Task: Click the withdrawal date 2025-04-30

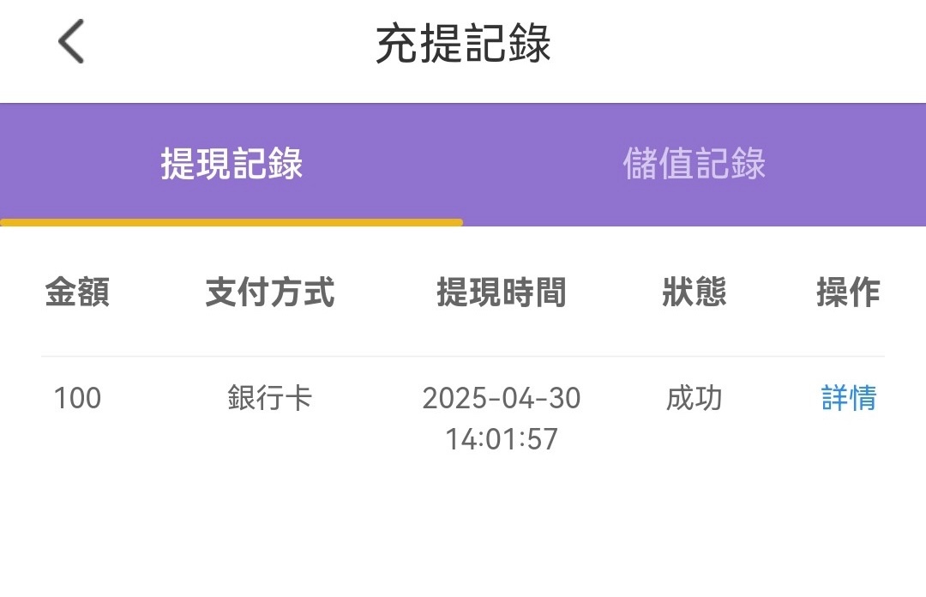Action: point(502,398)
